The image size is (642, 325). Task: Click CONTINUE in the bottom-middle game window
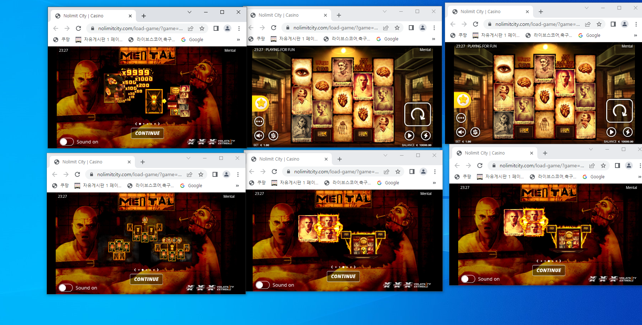[343, 276]
